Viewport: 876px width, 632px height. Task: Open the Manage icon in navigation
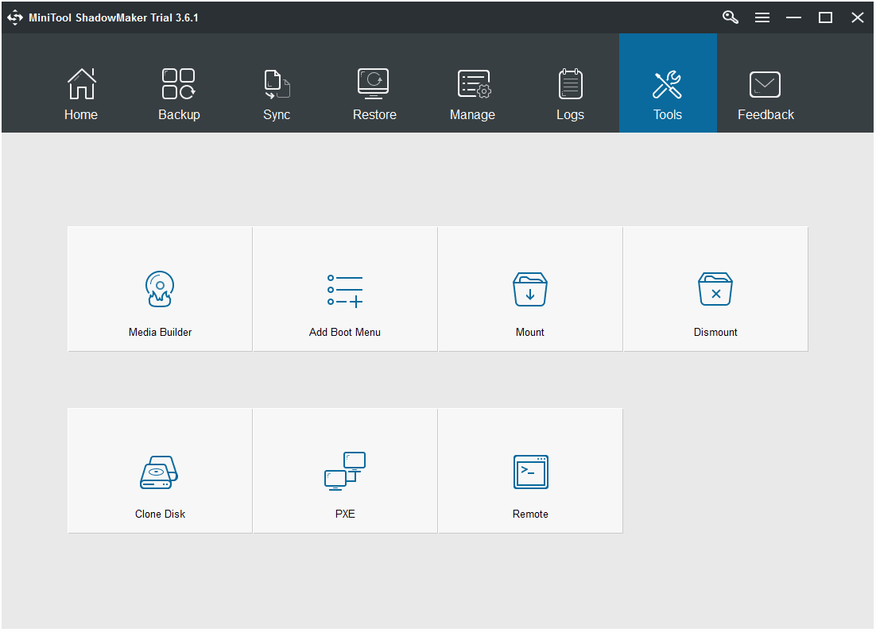(x=472, y=83)
